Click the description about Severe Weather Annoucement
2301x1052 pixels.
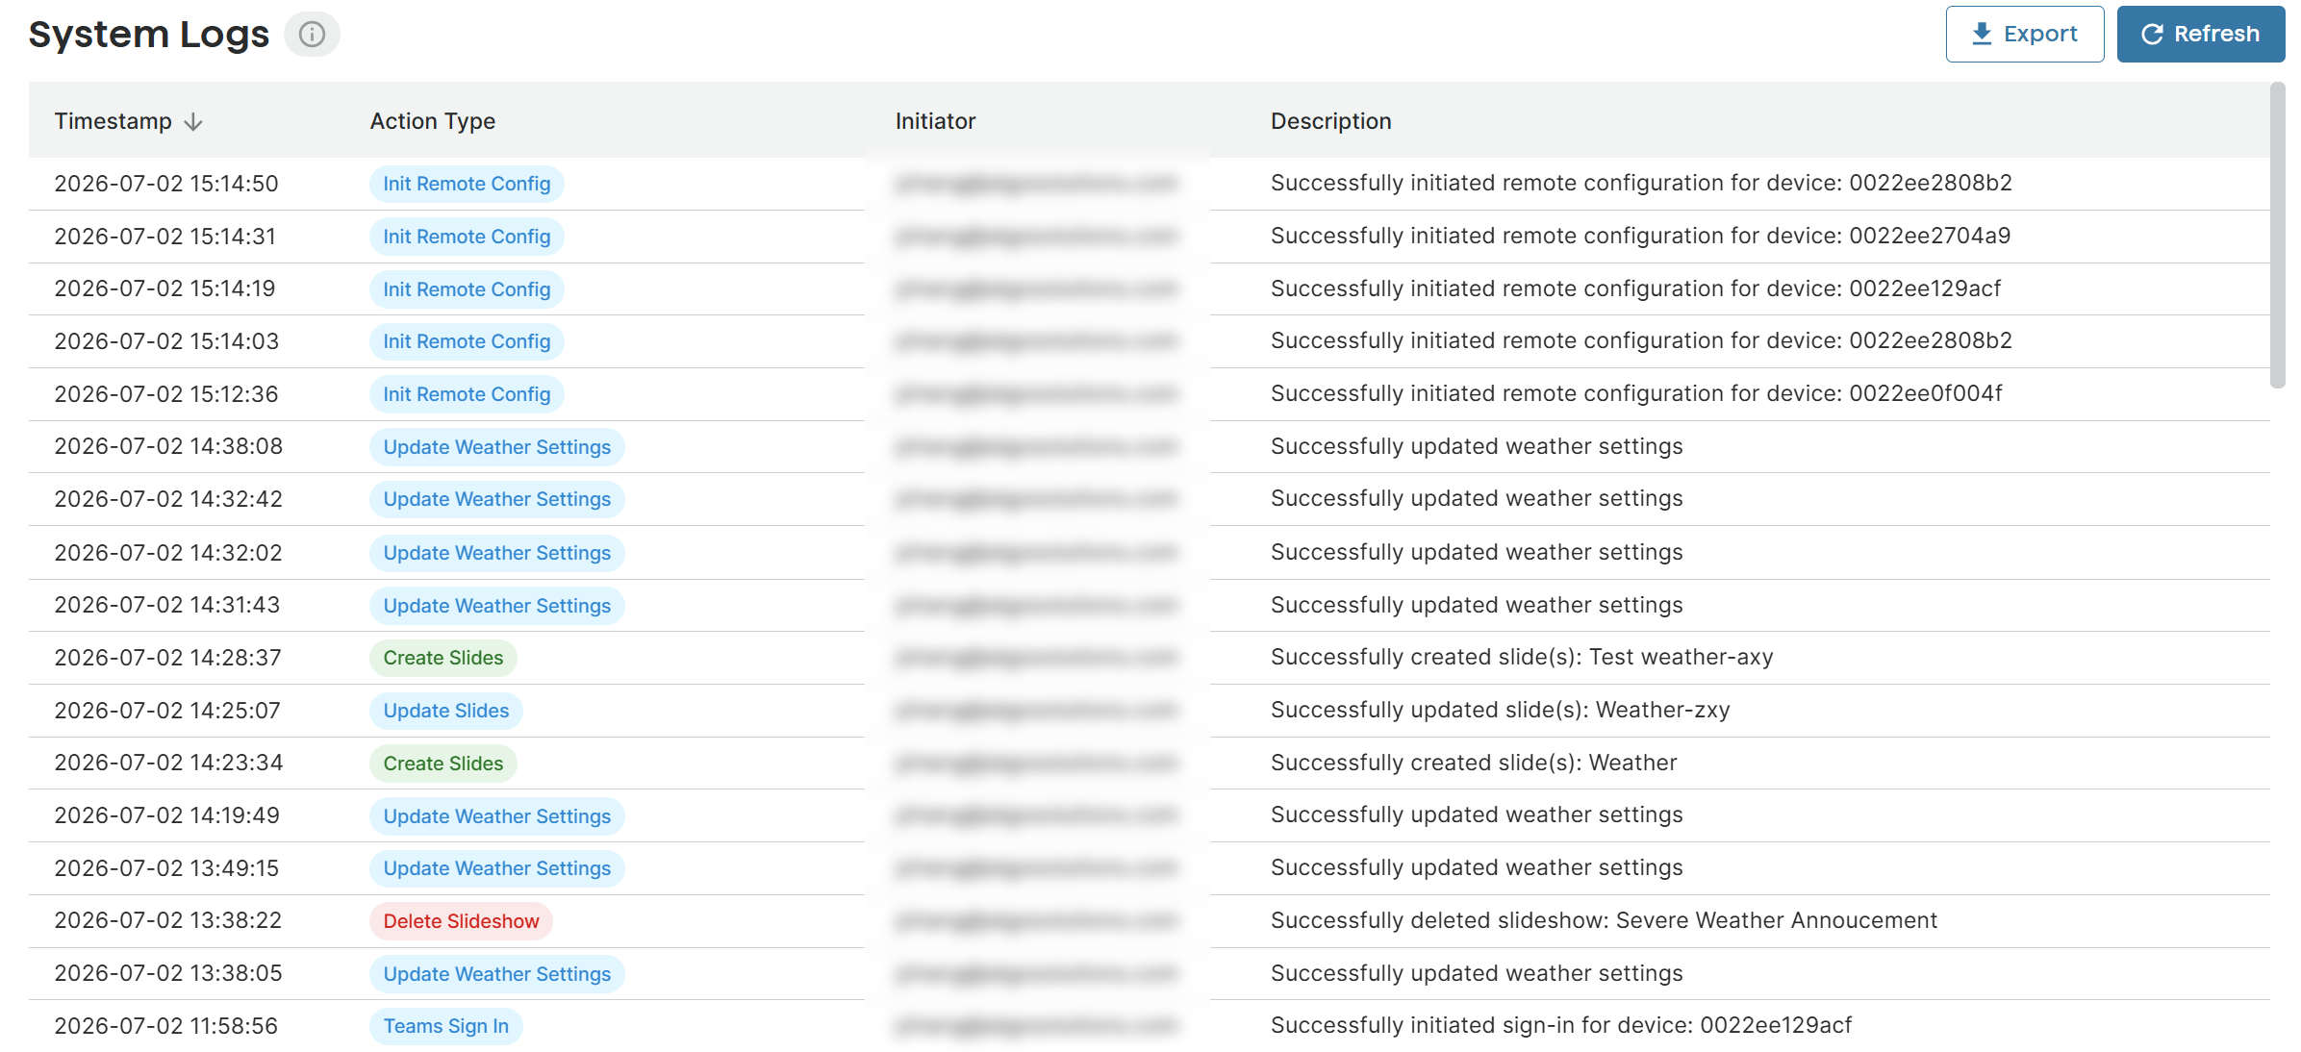(x=1604, y=920)
